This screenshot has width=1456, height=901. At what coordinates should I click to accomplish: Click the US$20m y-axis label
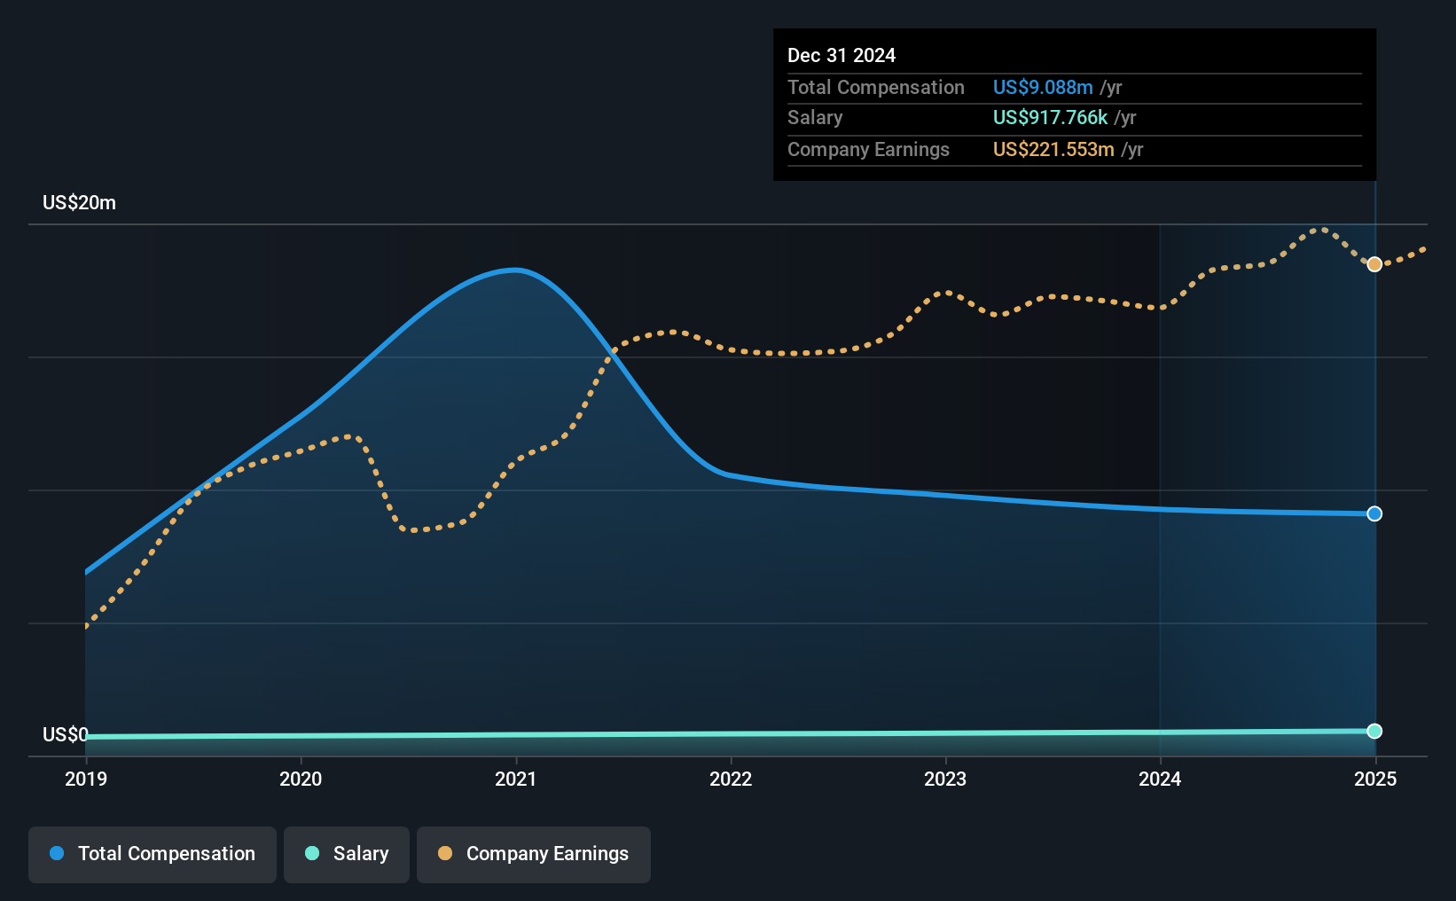coord(79,202)
